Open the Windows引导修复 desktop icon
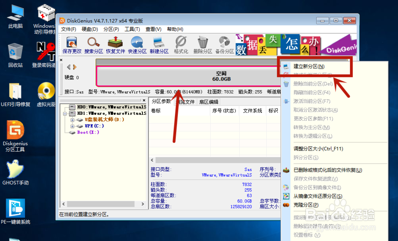Screen dimensions: 398x241 [x=45, y=19]
